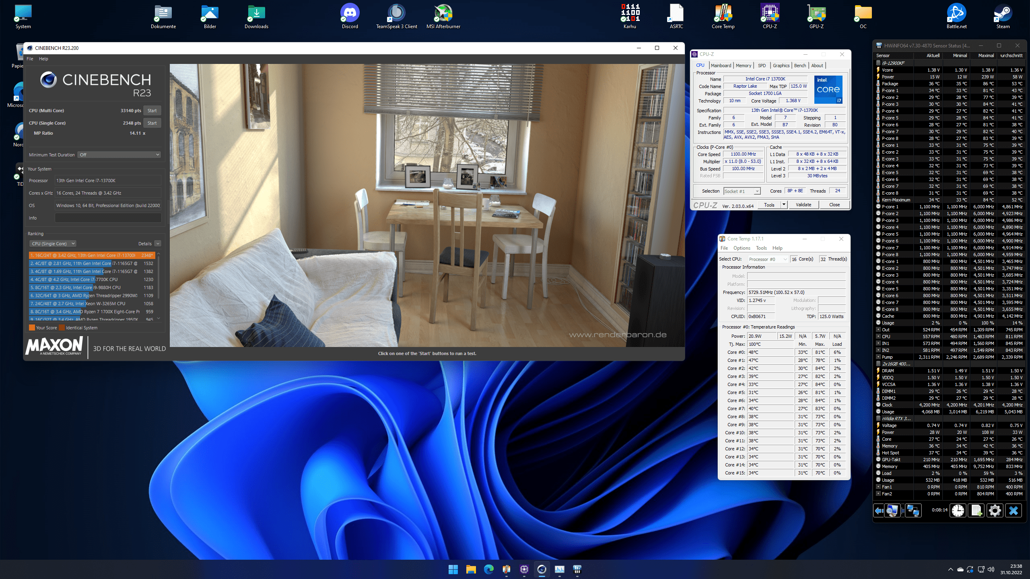Viewport: 1030px width, 579px height.
Task: Open the System desktop icon
Action: click(x=23, y=16)
